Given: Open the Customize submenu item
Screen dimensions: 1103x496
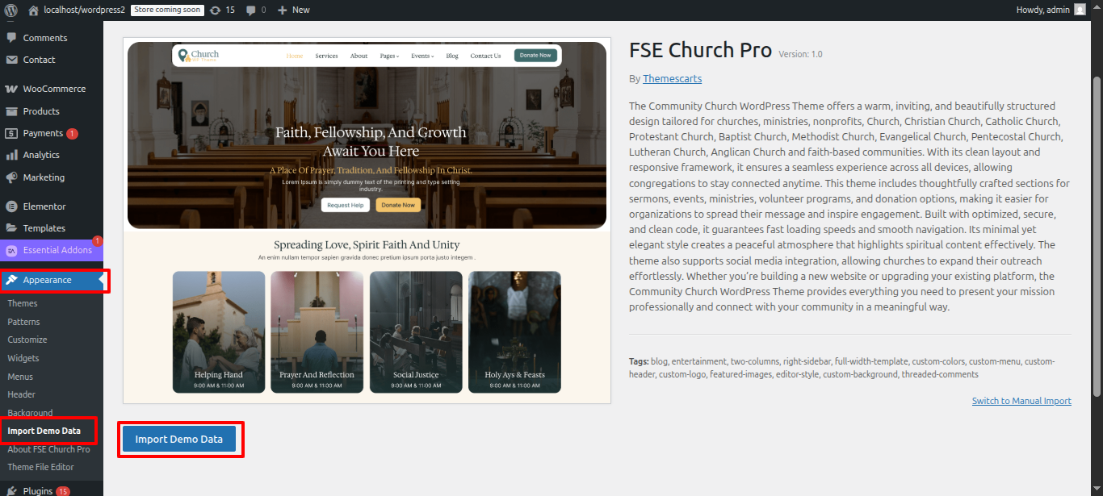Looking at the screenshot, I should point(27,340).
